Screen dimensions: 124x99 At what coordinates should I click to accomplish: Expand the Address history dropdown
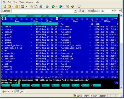point(75,11)
